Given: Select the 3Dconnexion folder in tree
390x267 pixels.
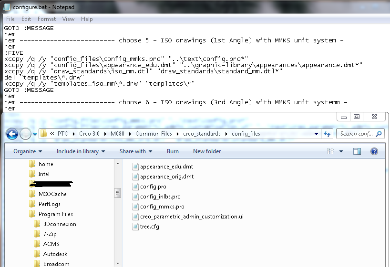Looking at the screenshot, I should (55, 224).
